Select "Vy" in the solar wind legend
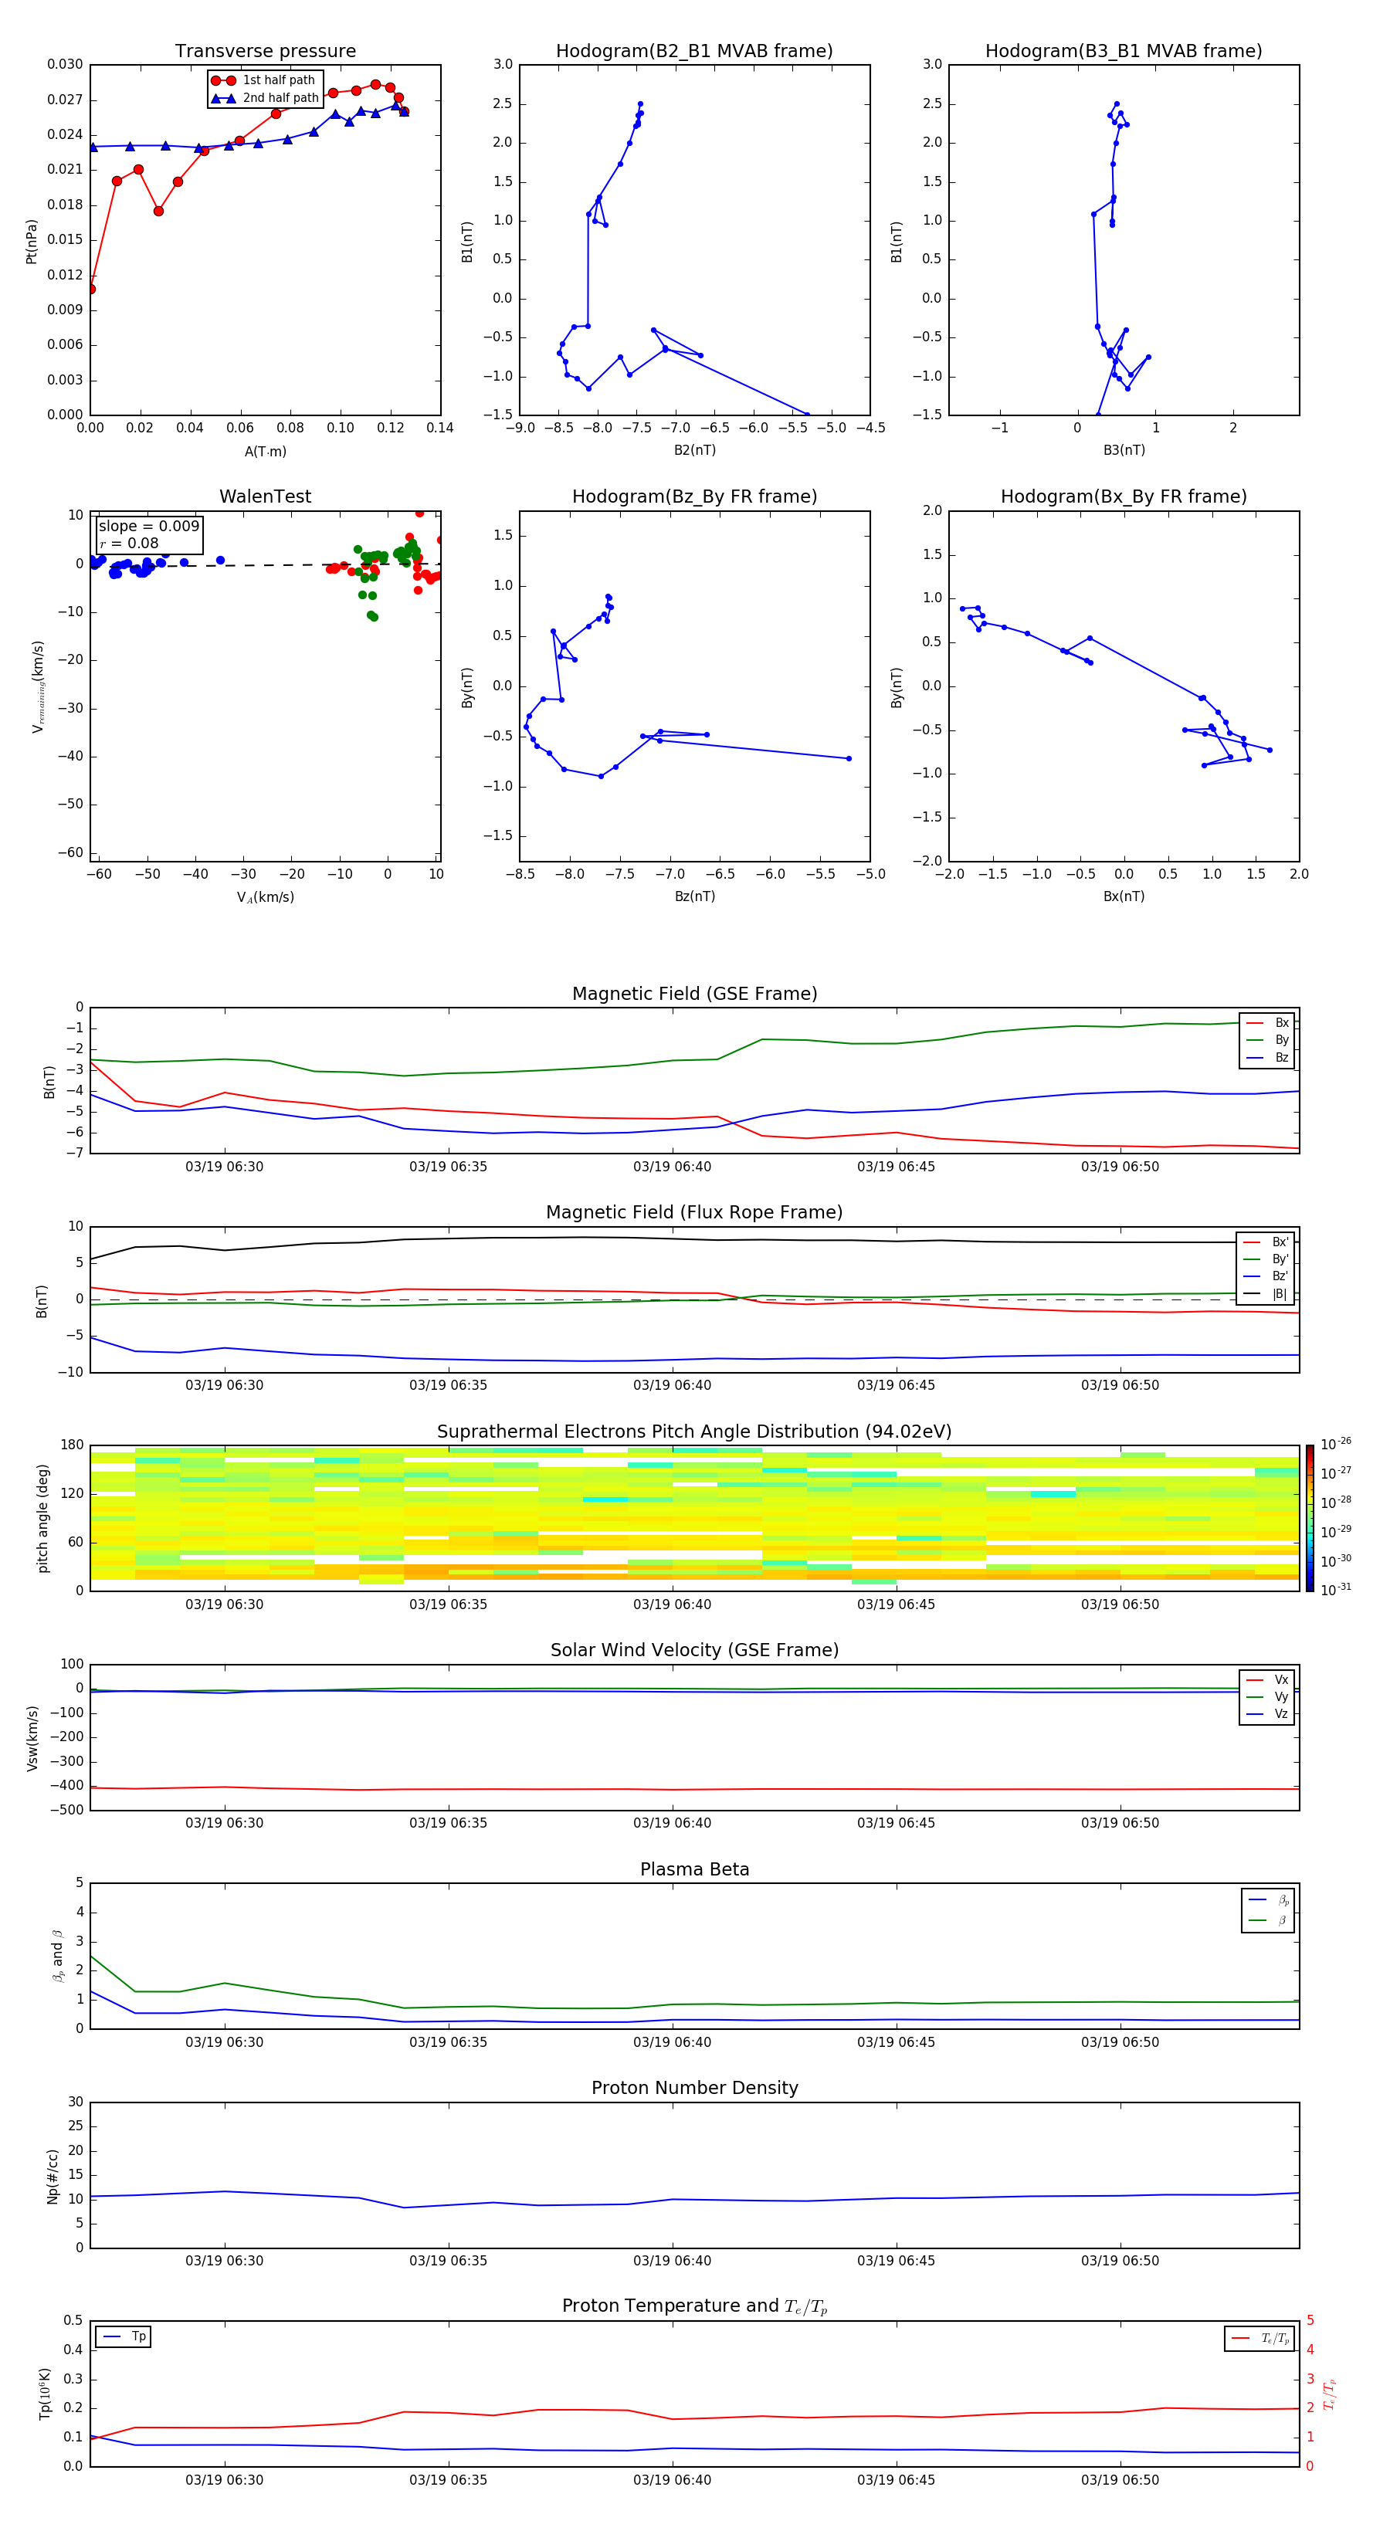The image size is (1390, 2548). pos(1268,1697)
